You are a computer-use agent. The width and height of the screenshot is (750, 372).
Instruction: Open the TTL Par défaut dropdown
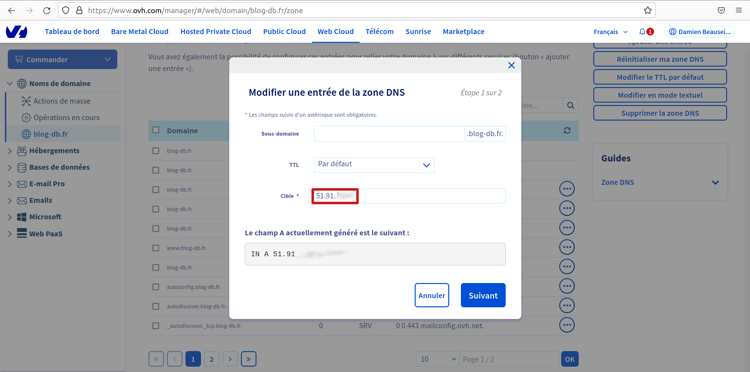coord(374,164)
